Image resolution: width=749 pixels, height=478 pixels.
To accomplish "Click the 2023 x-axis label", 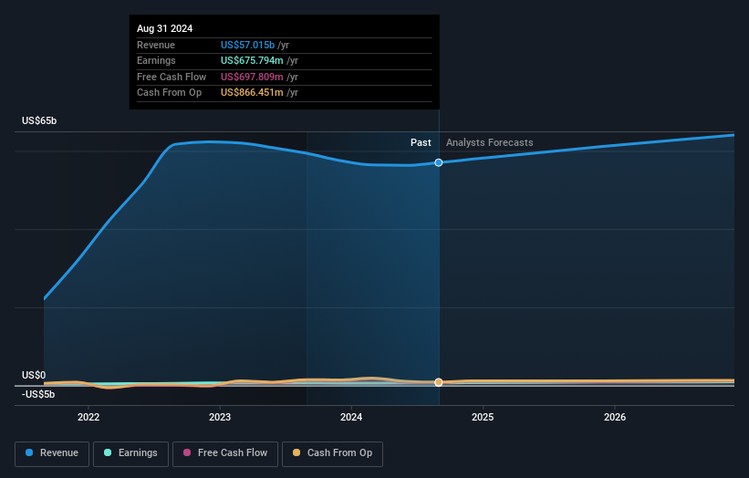I will tap(220, 417).
